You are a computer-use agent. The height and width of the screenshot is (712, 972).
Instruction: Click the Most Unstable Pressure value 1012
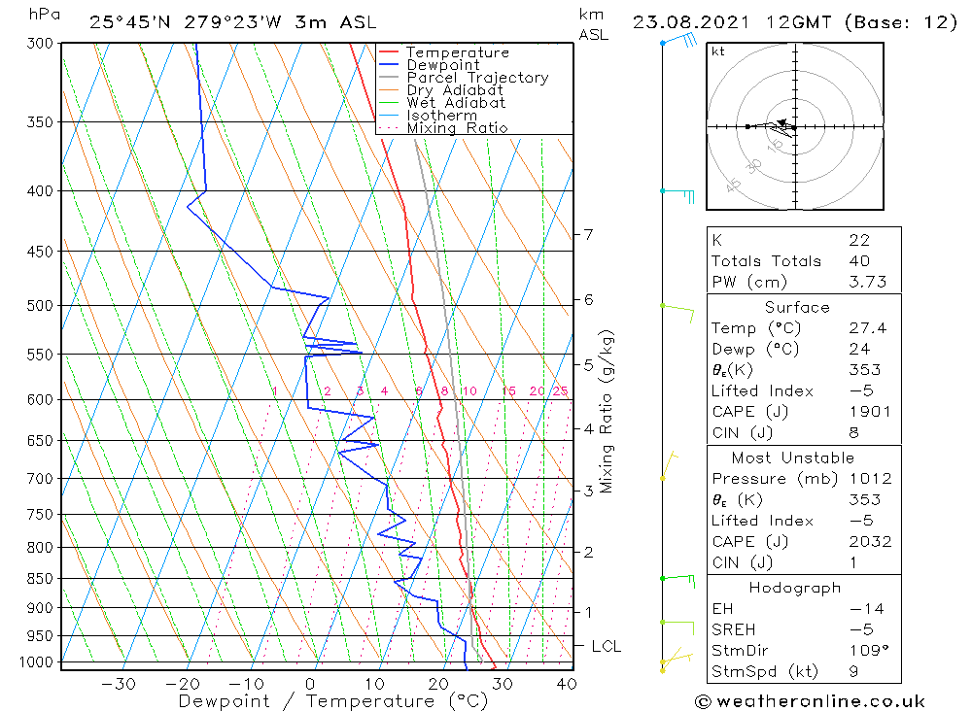tap(870, 479)
